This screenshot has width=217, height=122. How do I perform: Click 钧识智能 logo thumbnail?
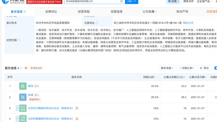tap(23, 108)
